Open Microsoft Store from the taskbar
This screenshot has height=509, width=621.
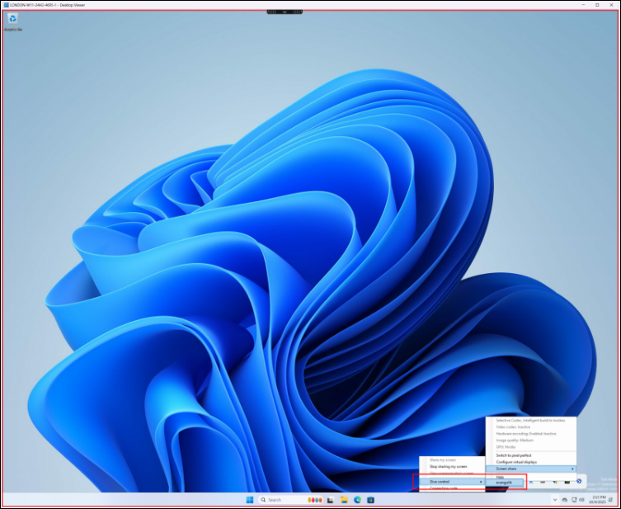pos(371,500)
